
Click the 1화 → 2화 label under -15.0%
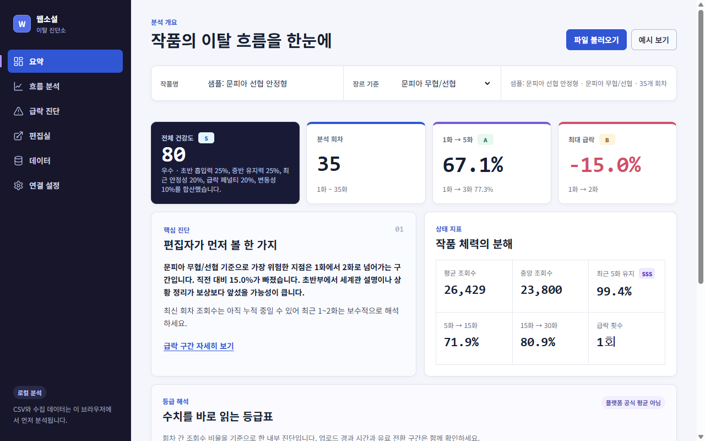click(x=583, y=189)
